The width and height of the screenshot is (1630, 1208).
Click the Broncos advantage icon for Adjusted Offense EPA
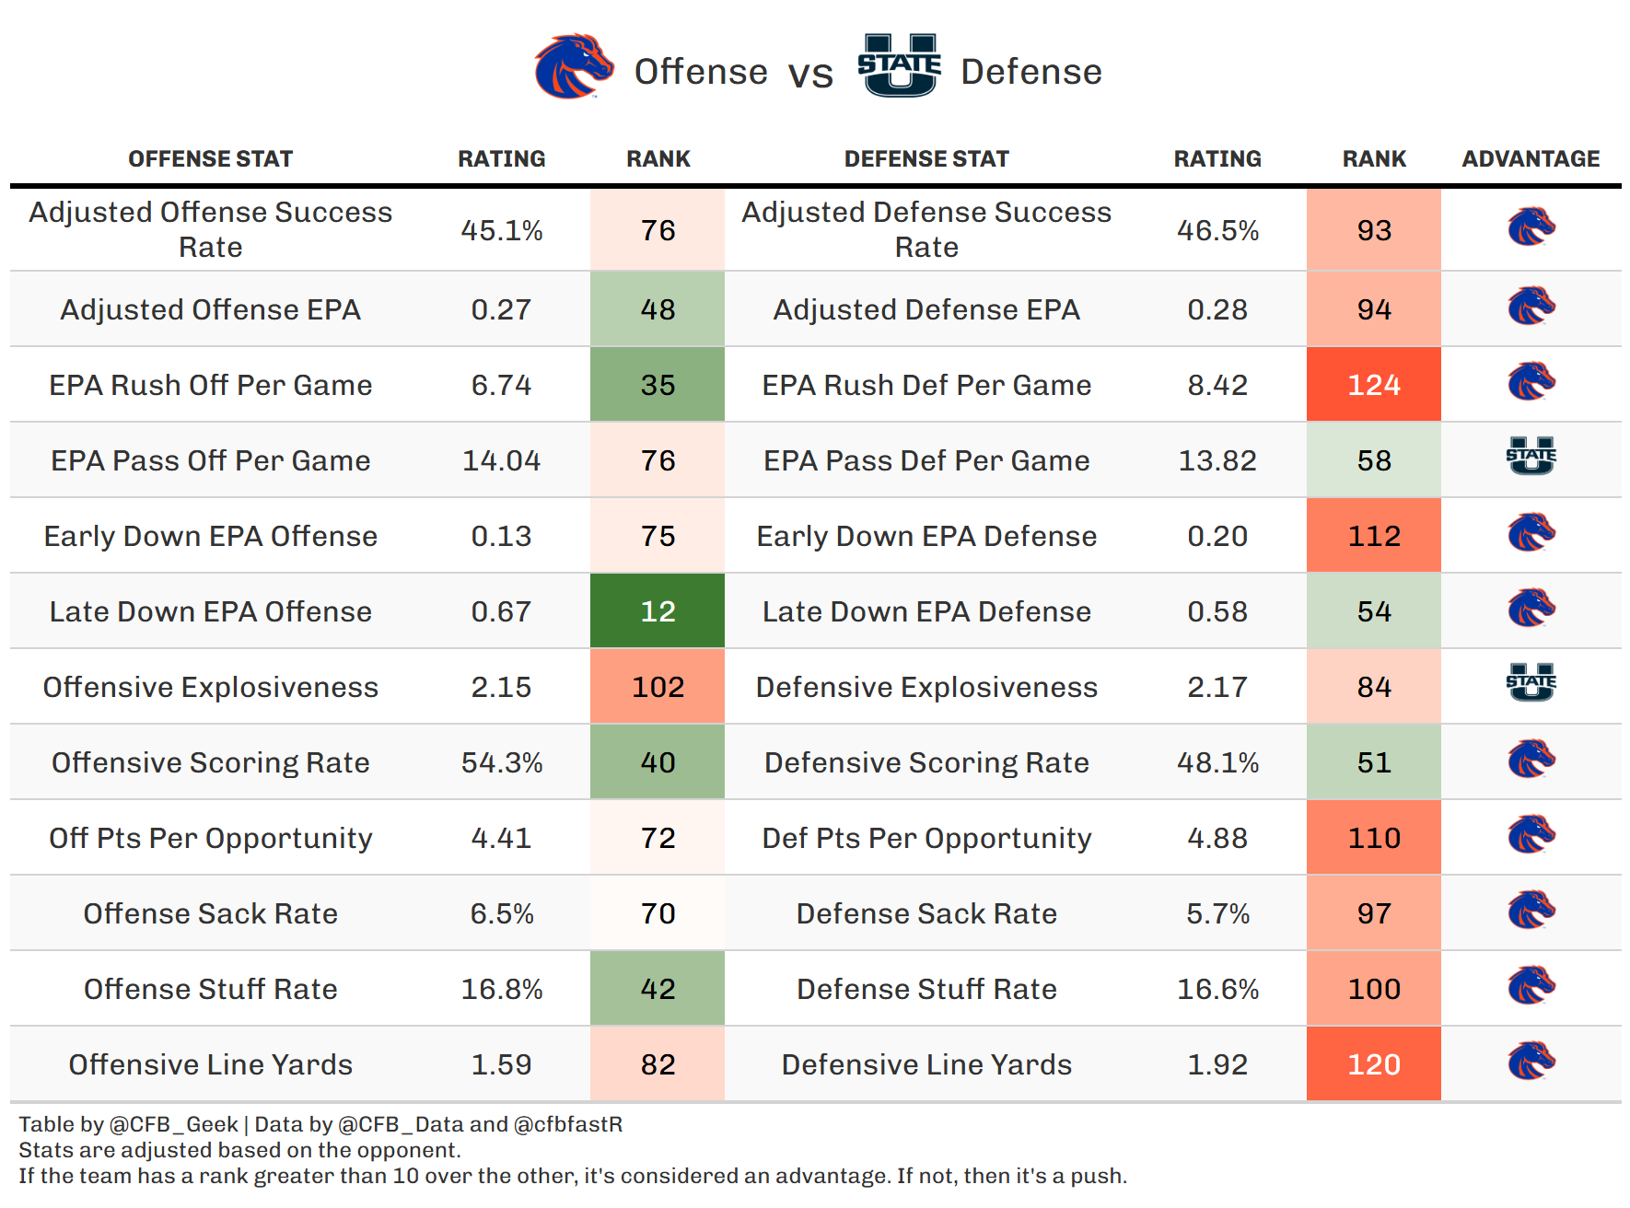(x=1531, y=307)
